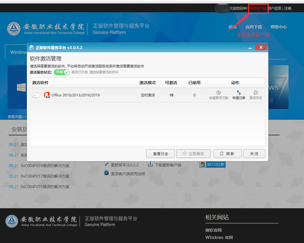
Task: Open the 用户信息 link
Action: [274, 8]
